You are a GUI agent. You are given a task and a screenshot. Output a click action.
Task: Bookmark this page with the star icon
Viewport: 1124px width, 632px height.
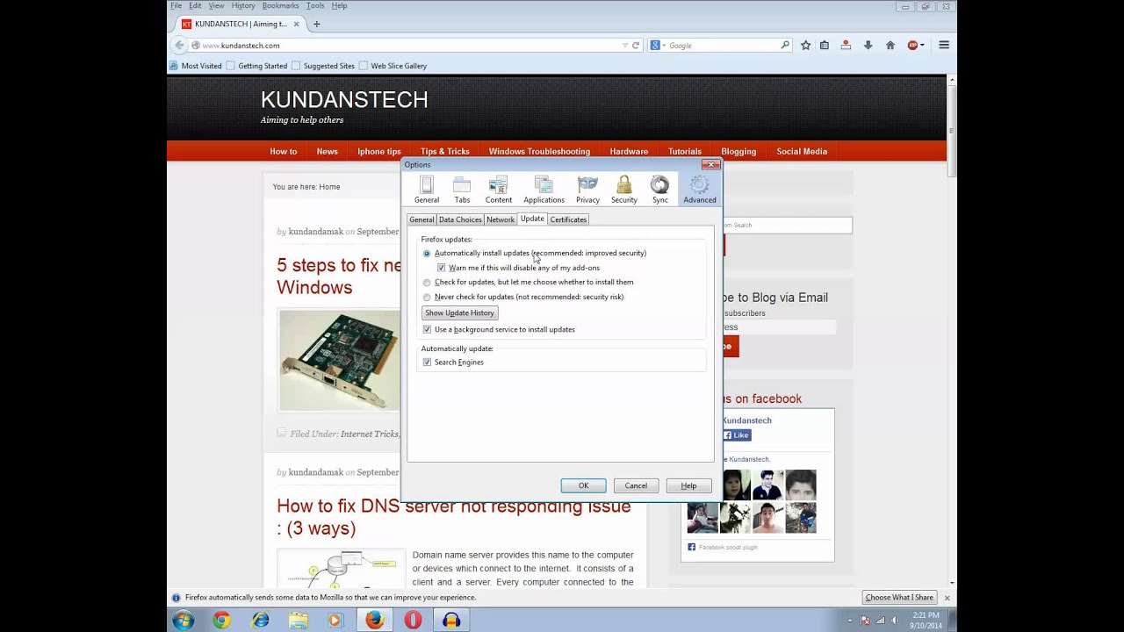coord(805,45)
